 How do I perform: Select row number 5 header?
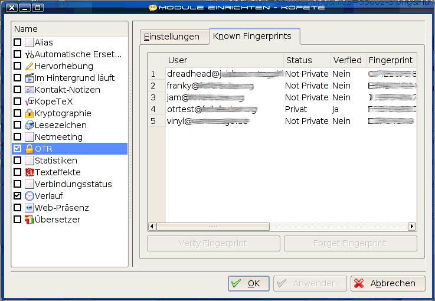pyautogui.click(x=156, y=121)
